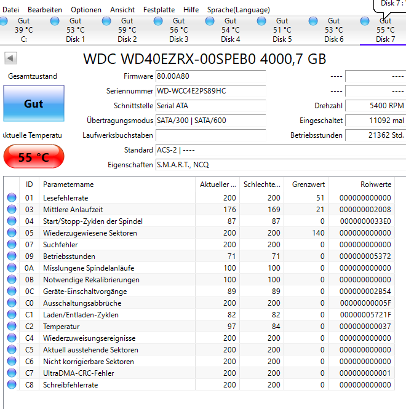
Task: Click the red 55 °C temperature button
Action: (34, 156)
